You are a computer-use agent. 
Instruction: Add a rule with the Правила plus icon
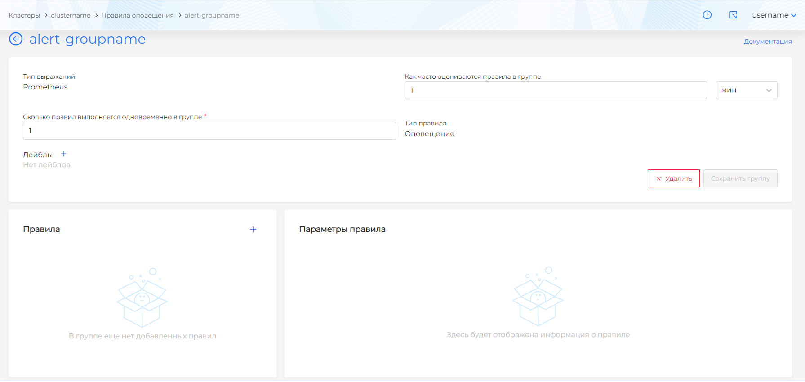(x=253, y=229)
